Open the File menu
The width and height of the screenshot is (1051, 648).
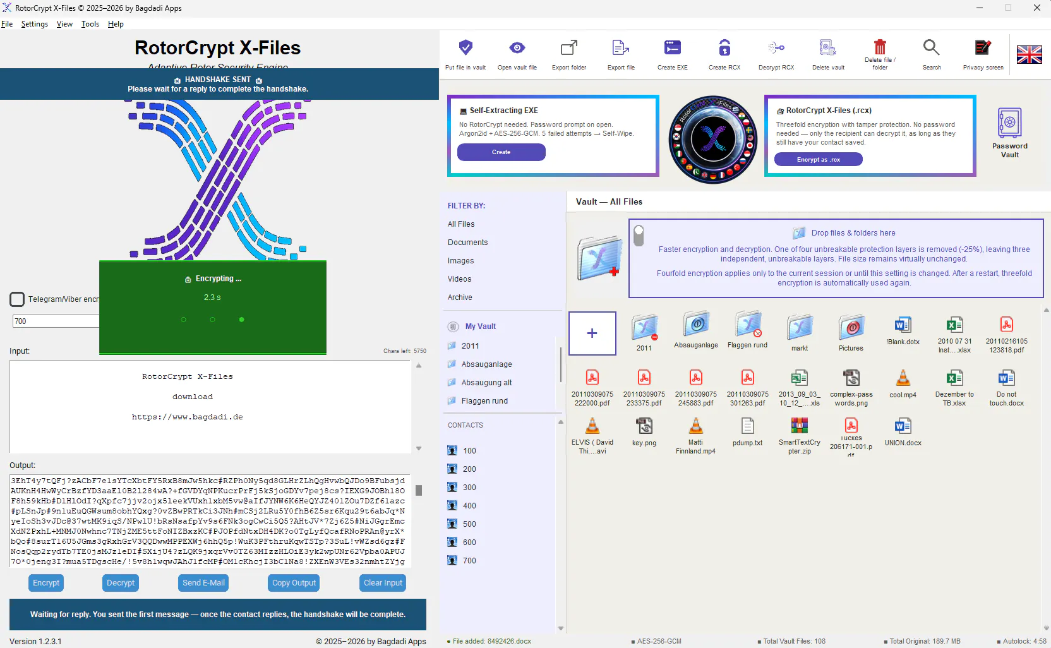tap(7, 24)
